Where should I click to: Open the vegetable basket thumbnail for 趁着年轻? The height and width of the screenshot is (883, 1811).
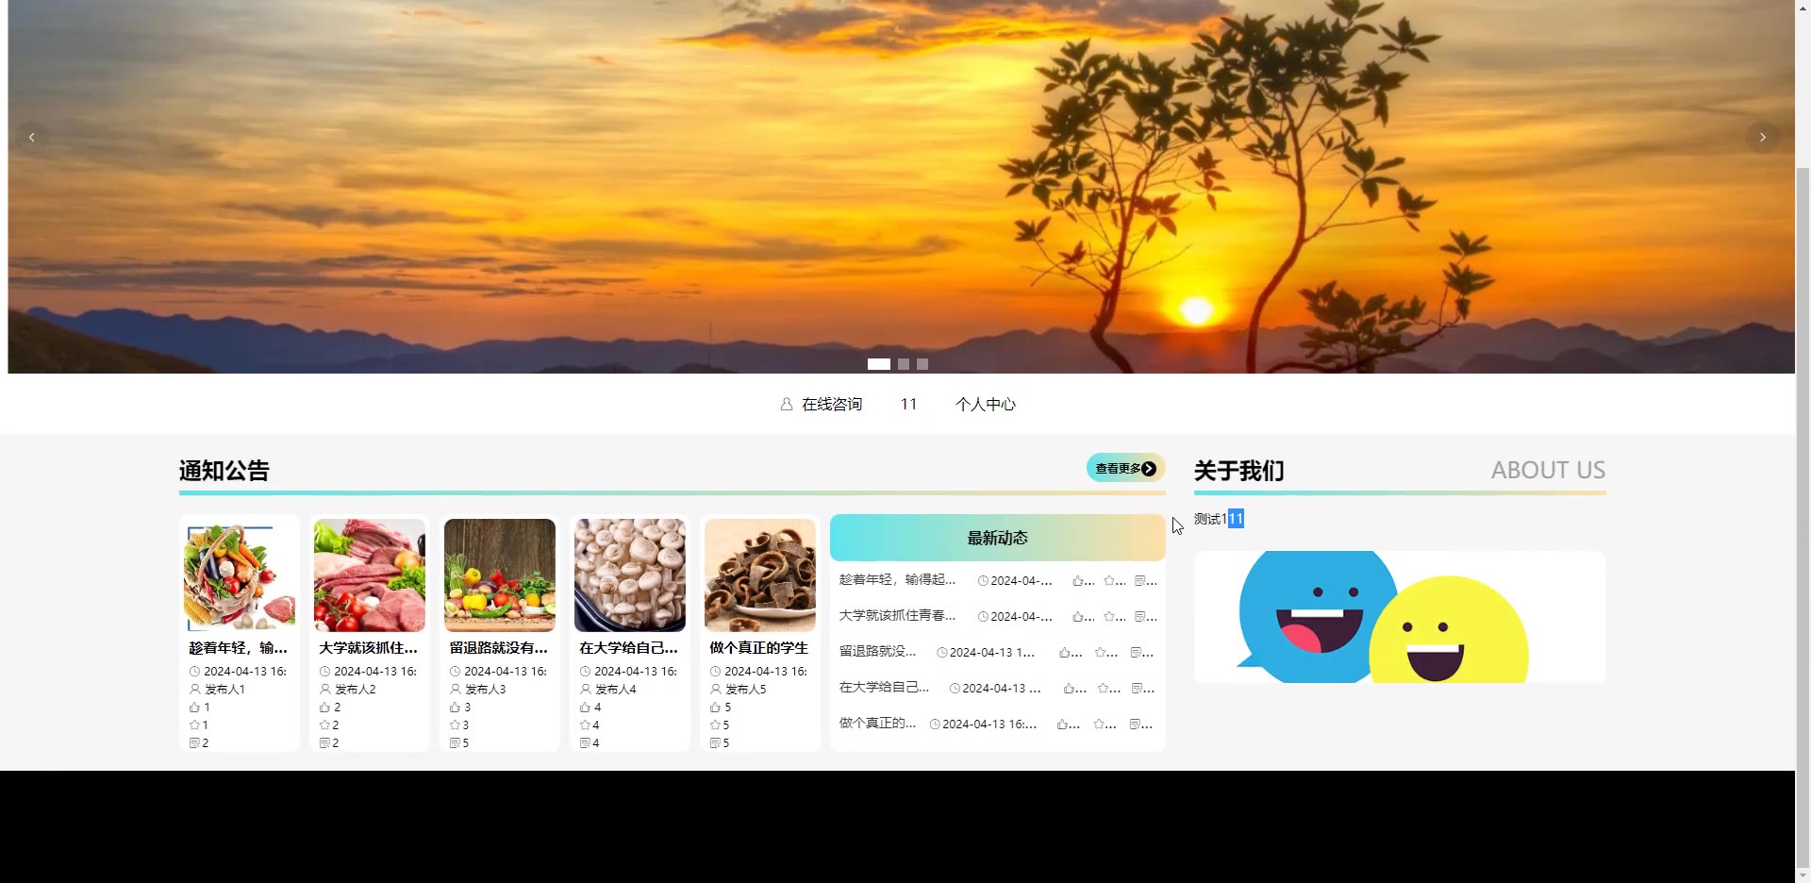[240, 575]
